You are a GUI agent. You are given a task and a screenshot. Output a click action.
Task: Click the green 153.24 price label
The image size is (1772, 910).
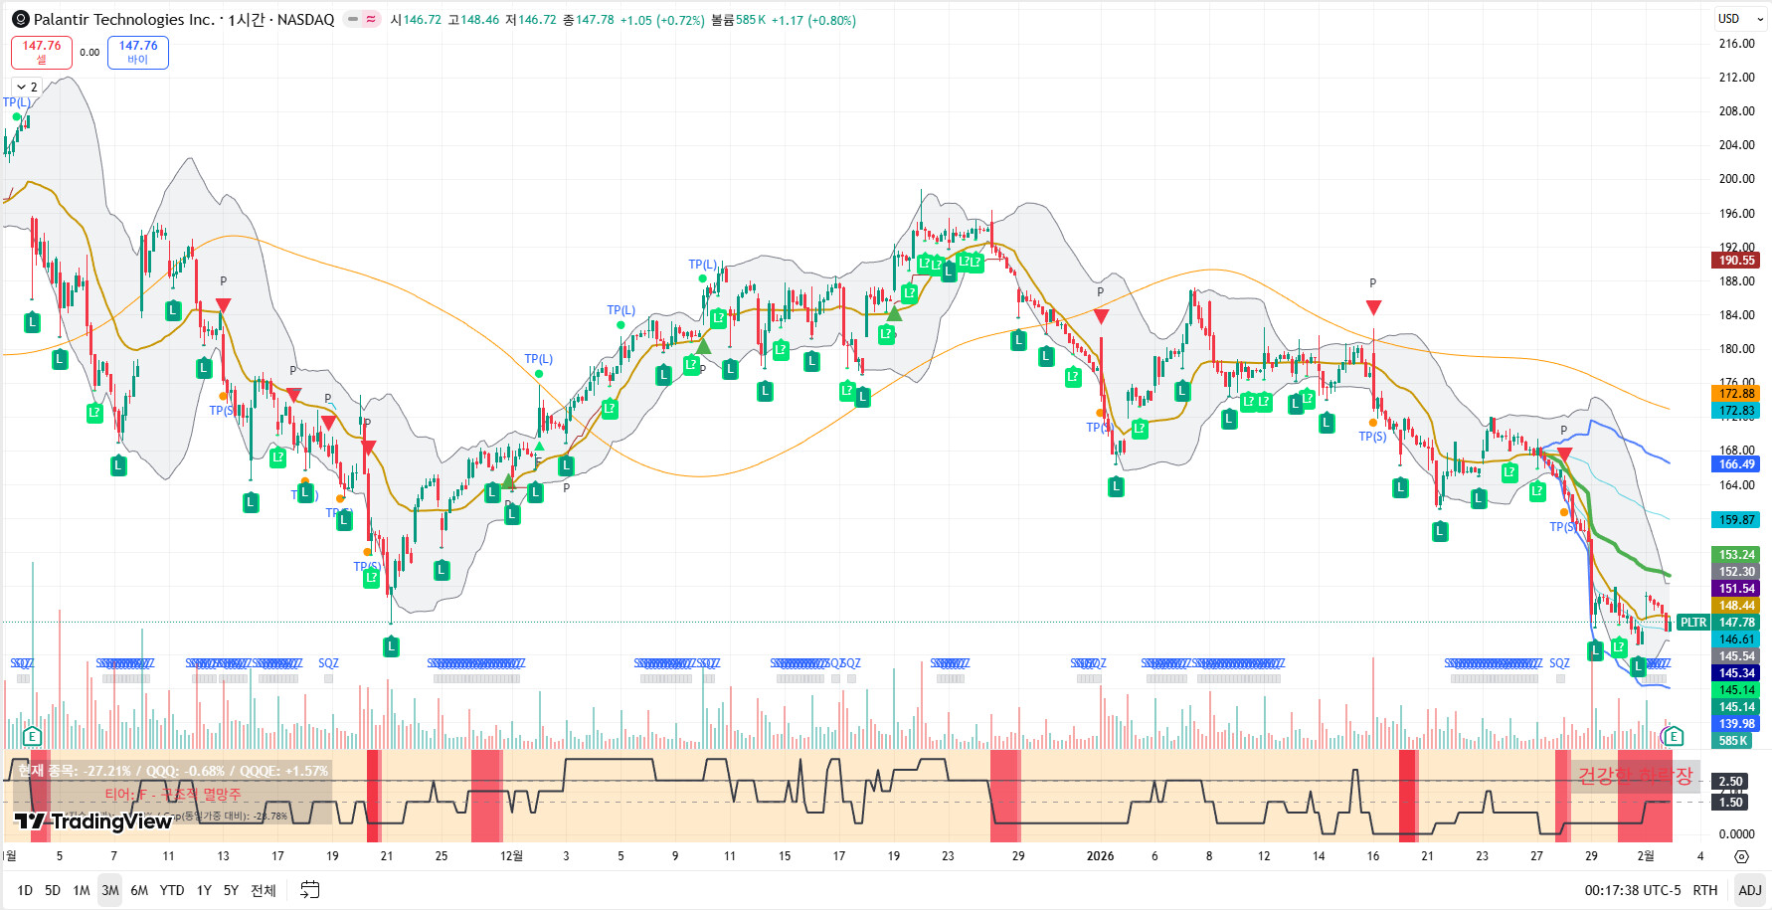click(1736, 555)
